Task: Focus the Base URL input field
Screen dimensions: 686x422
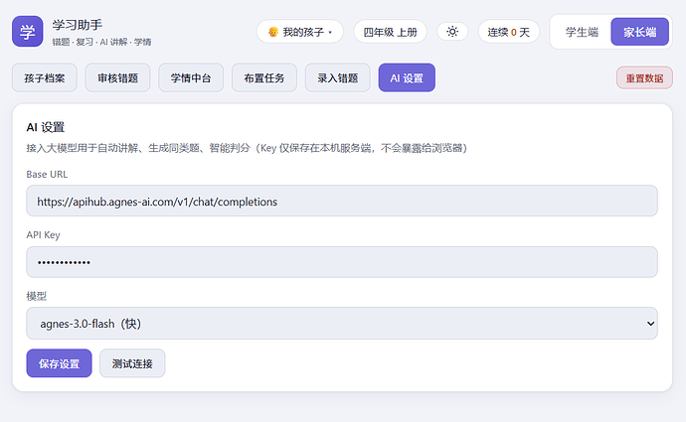Action: pyautogui.click(x=342, y=201)
